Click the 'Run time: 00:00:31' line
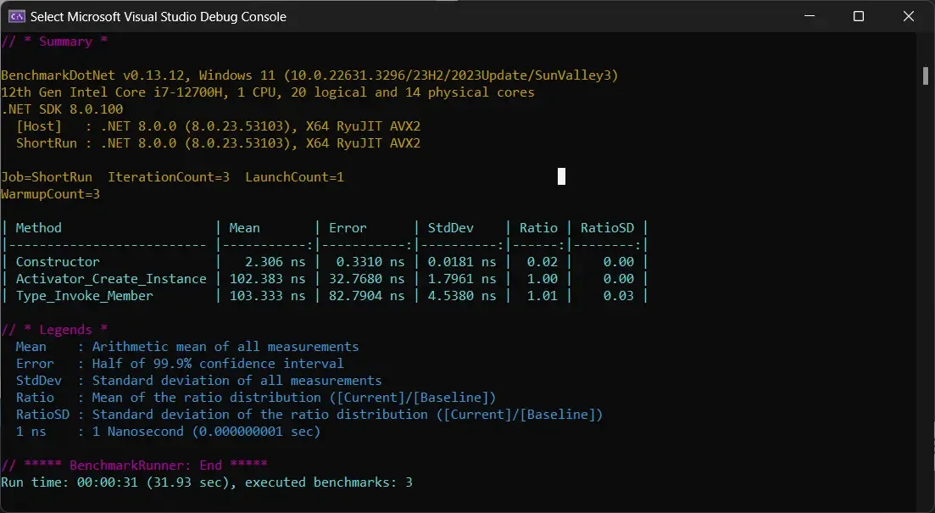Viewport: 935px width, 513px height. coord(207,482)
